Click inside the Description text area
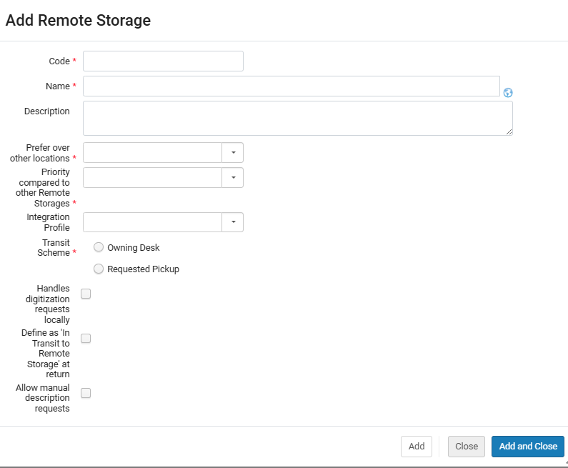 297,118
